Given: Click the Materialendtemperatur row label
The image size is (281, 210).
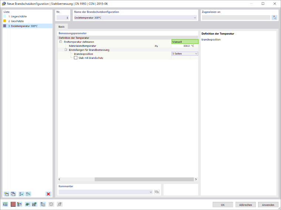Looking at the screenshot, I should 82,46.
